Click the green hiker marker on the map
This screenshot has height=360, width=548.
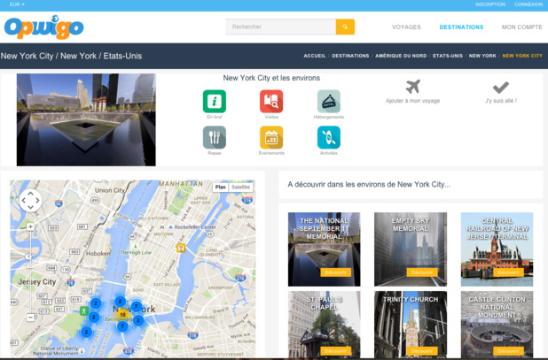(x=83, y=310)
